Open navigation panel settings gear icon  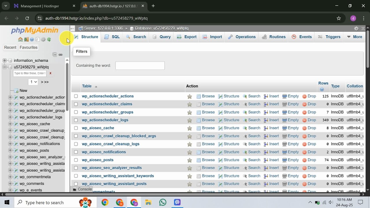click(43, 40)
